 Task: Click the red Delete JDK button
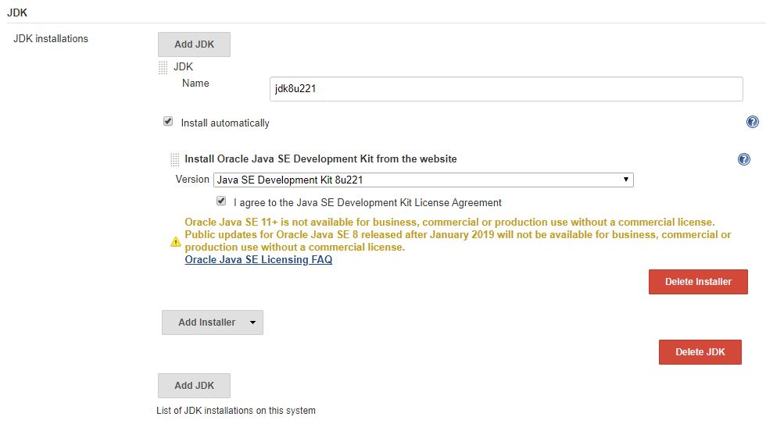coord(700,352)
